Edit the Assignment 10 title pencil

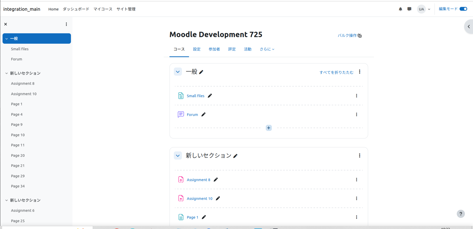218,198
